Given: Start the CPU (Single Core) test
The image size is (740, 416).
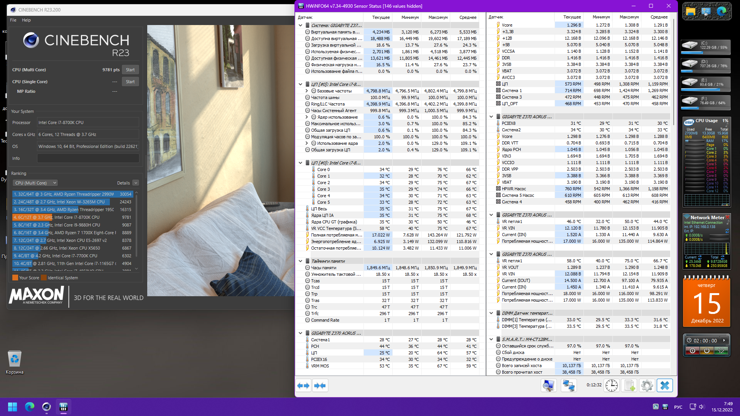Looking at the screenshot, I should 130,82.
